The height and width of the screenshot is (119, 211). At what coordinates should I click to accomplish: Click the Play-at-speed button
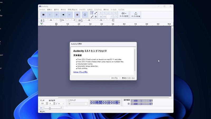tap(41, 108)
